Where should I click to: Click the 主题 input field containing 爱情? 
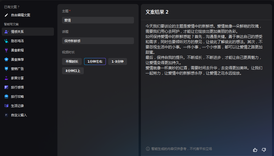98,20
